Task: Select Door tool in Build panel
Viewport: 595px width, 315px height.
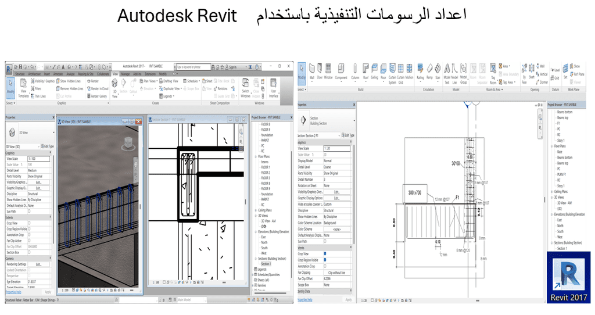Action: (320, 71)
